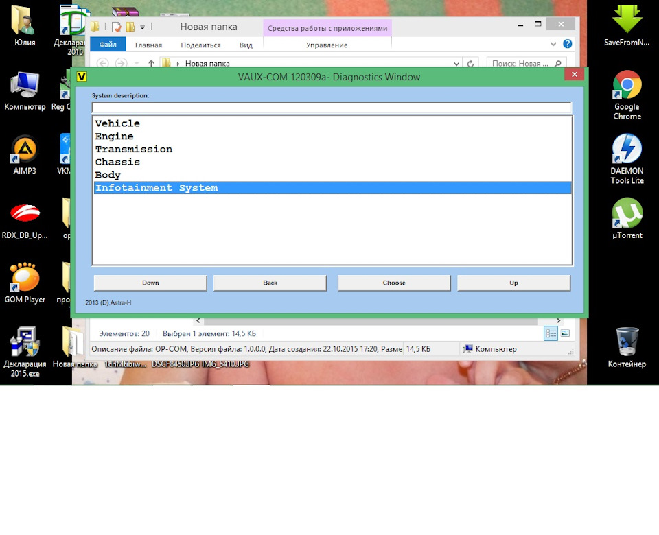Open the address bar history dropdown
Screen dimensions: 659x535
[x=456, y=64]
